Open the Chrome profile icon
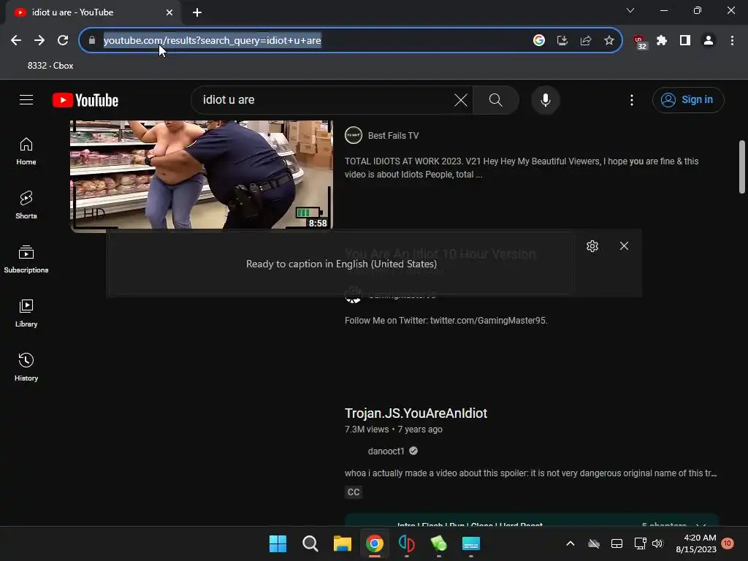 coord(709,41)
